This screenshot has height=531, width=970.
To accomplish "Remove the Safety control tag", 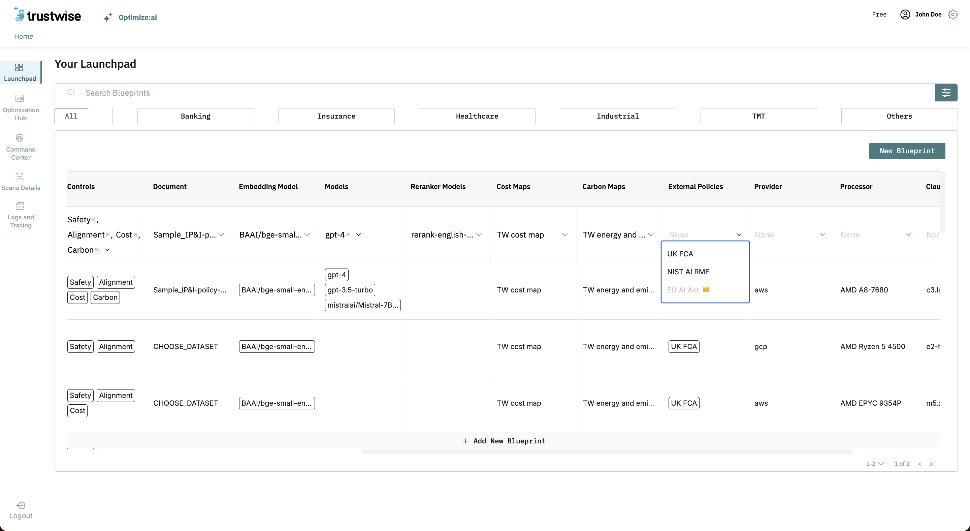I will [x=94, y=220].
